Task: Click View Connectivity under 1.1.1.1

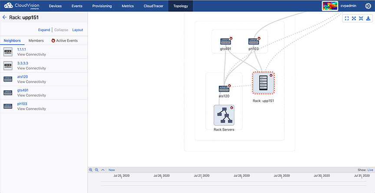Action: pos(32,55)
